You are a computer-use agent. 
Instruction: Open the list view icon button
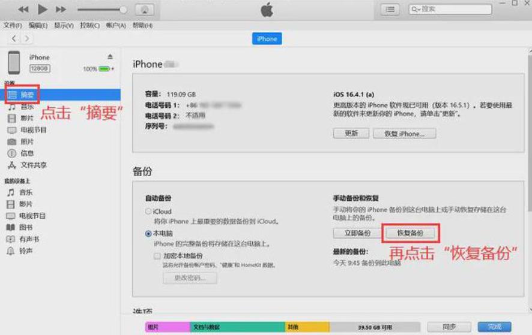pyautogui.click(x=390, y=10)
